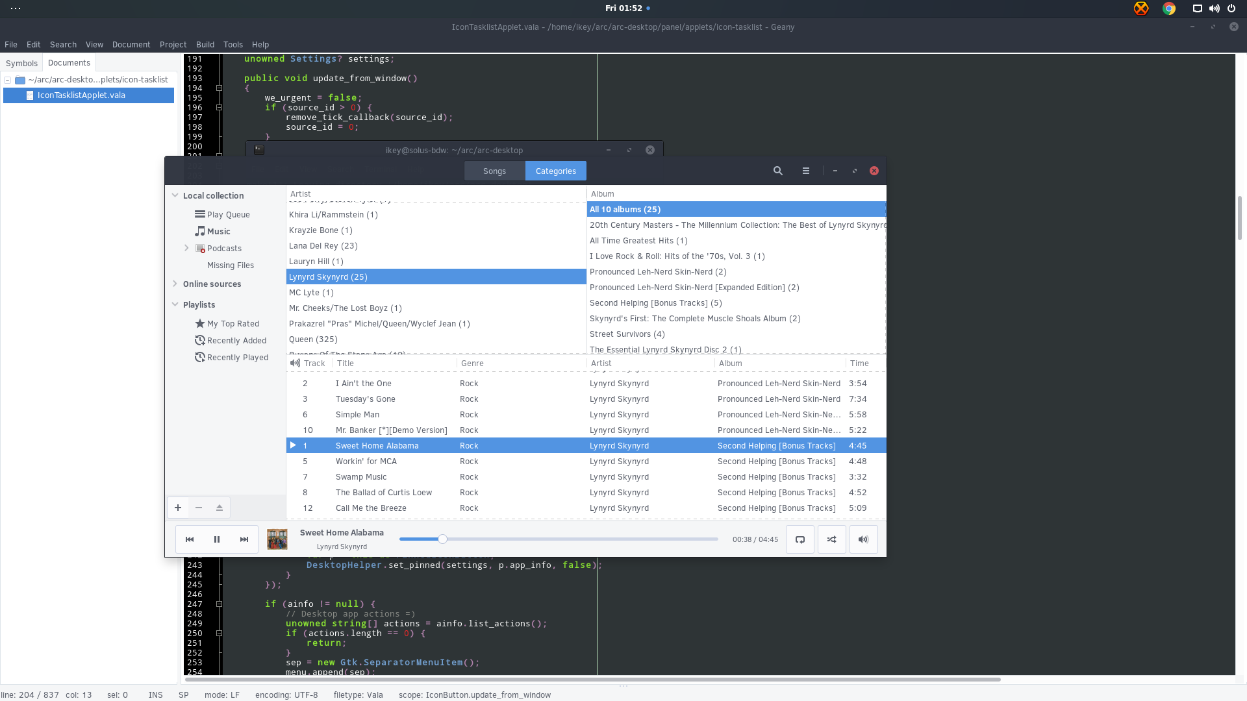Open search in the music player
Image resolution: width=1247 pixels, height=701 pixels.
point(778,171)
